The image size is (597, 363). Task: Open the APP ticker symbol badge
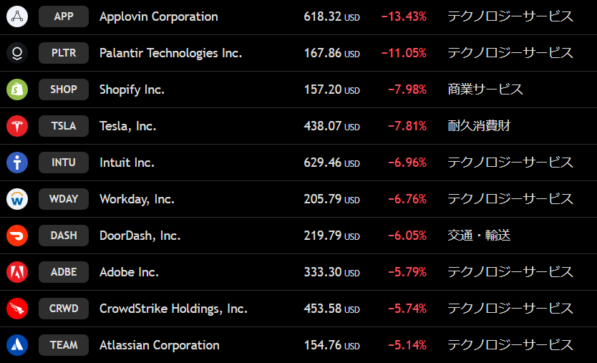tap(64, 16)
